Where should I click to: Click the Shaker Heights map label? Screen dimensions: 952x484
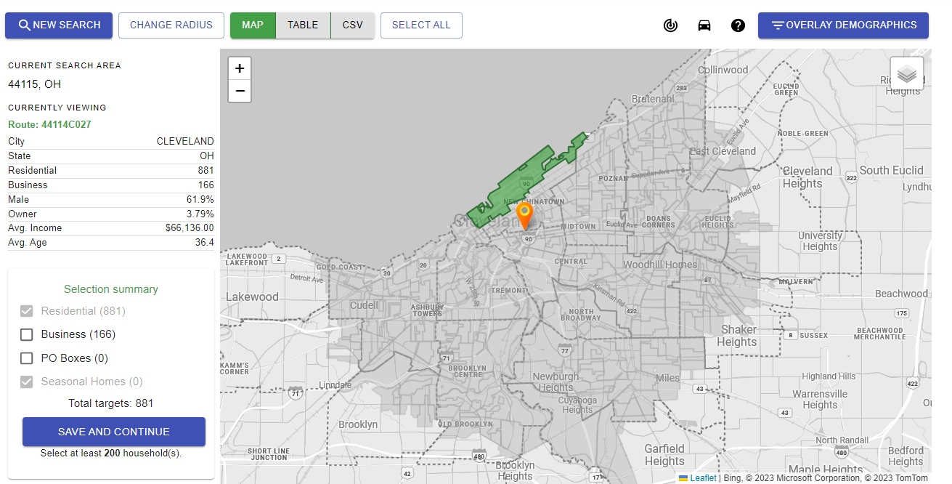tap(737, 336)
